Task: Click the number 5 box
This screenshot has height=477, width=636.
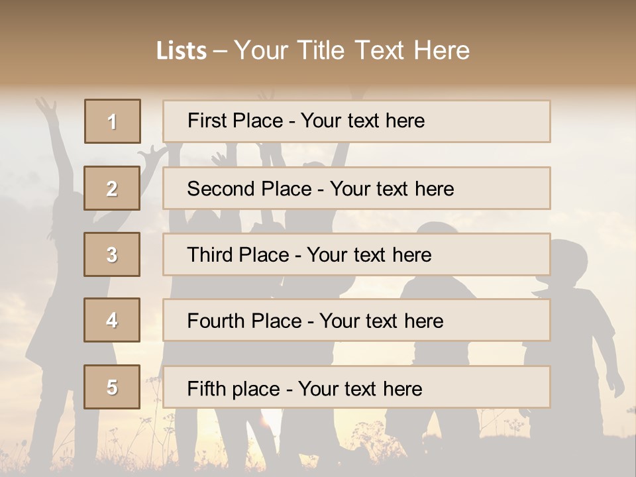Action: click(x=112, y=387)
